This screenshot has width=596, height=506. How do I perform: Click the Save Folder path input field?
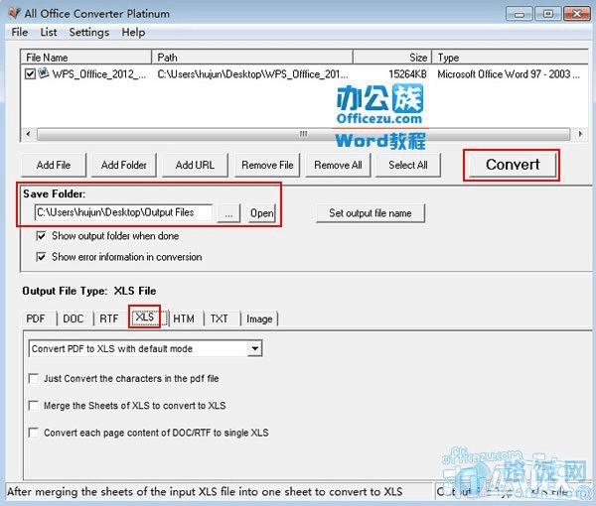[x=123, y=212]
